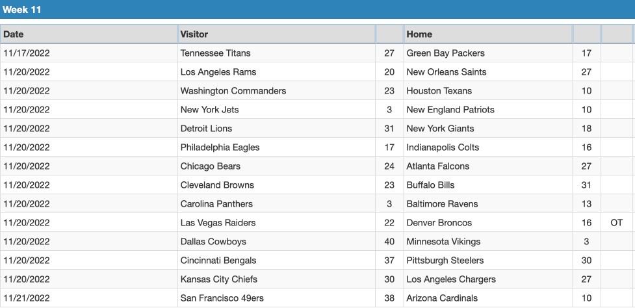The height and width of the screenshot is (308, 635).
Task: Click the Tennessee Titans cell
Action: (x=215, y=53)
